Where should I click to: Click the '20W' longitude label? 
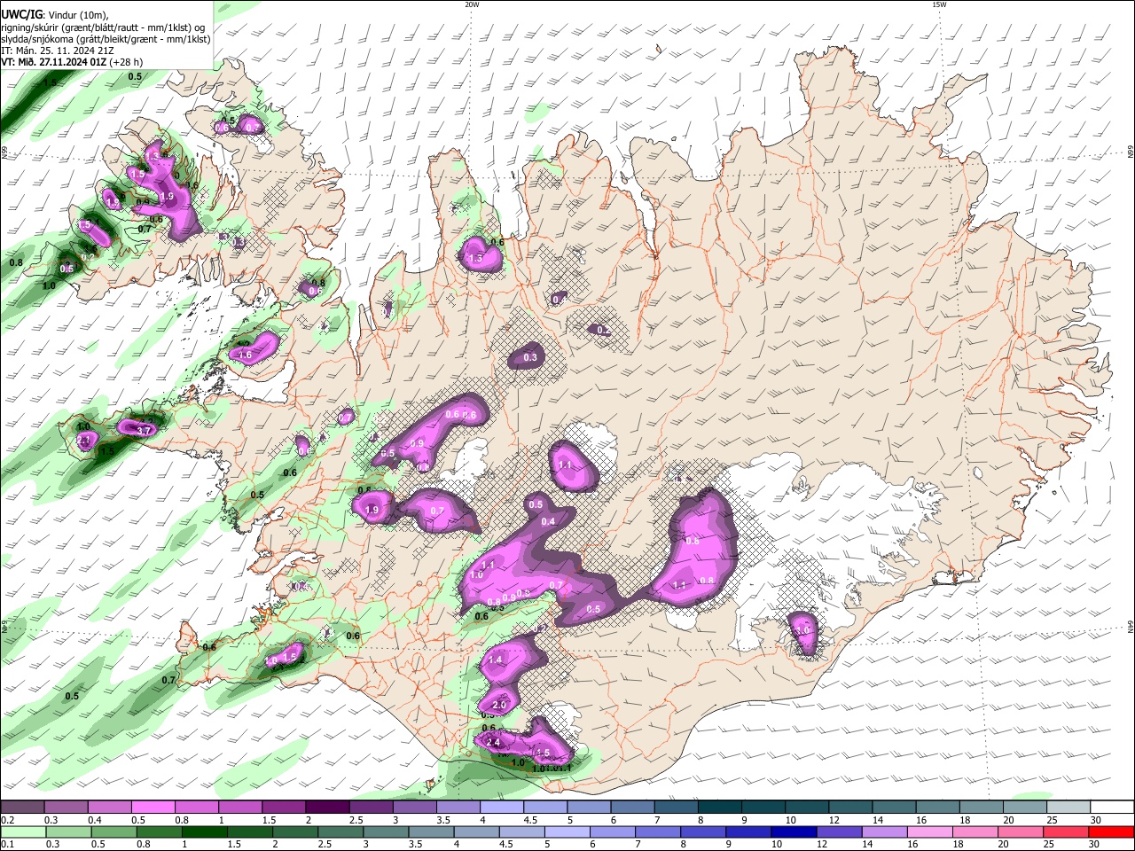[472, 4]
